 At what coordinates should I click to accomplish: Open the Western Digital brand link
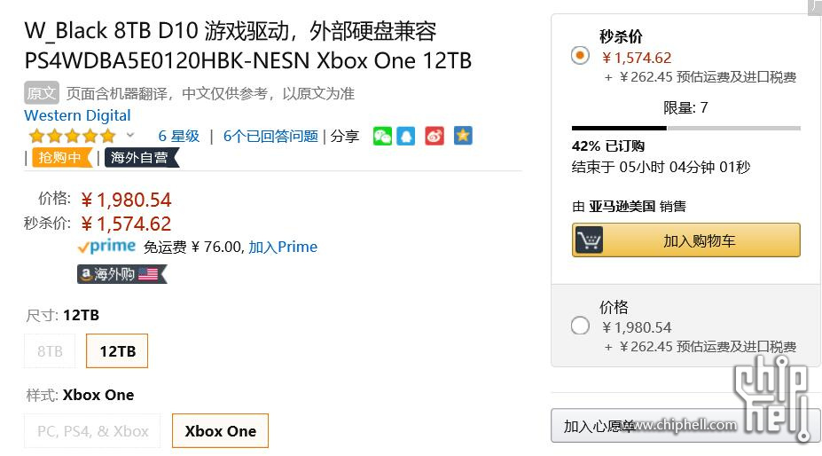coord(77,115)
